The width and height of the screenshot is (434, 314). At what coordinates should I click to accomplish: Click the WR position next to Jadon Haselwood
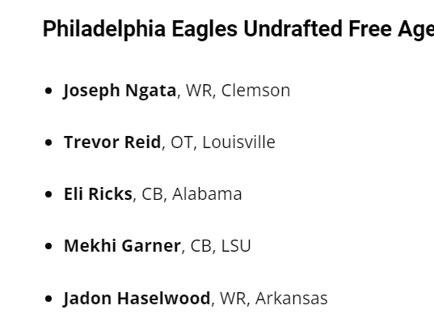click(233, 299)
